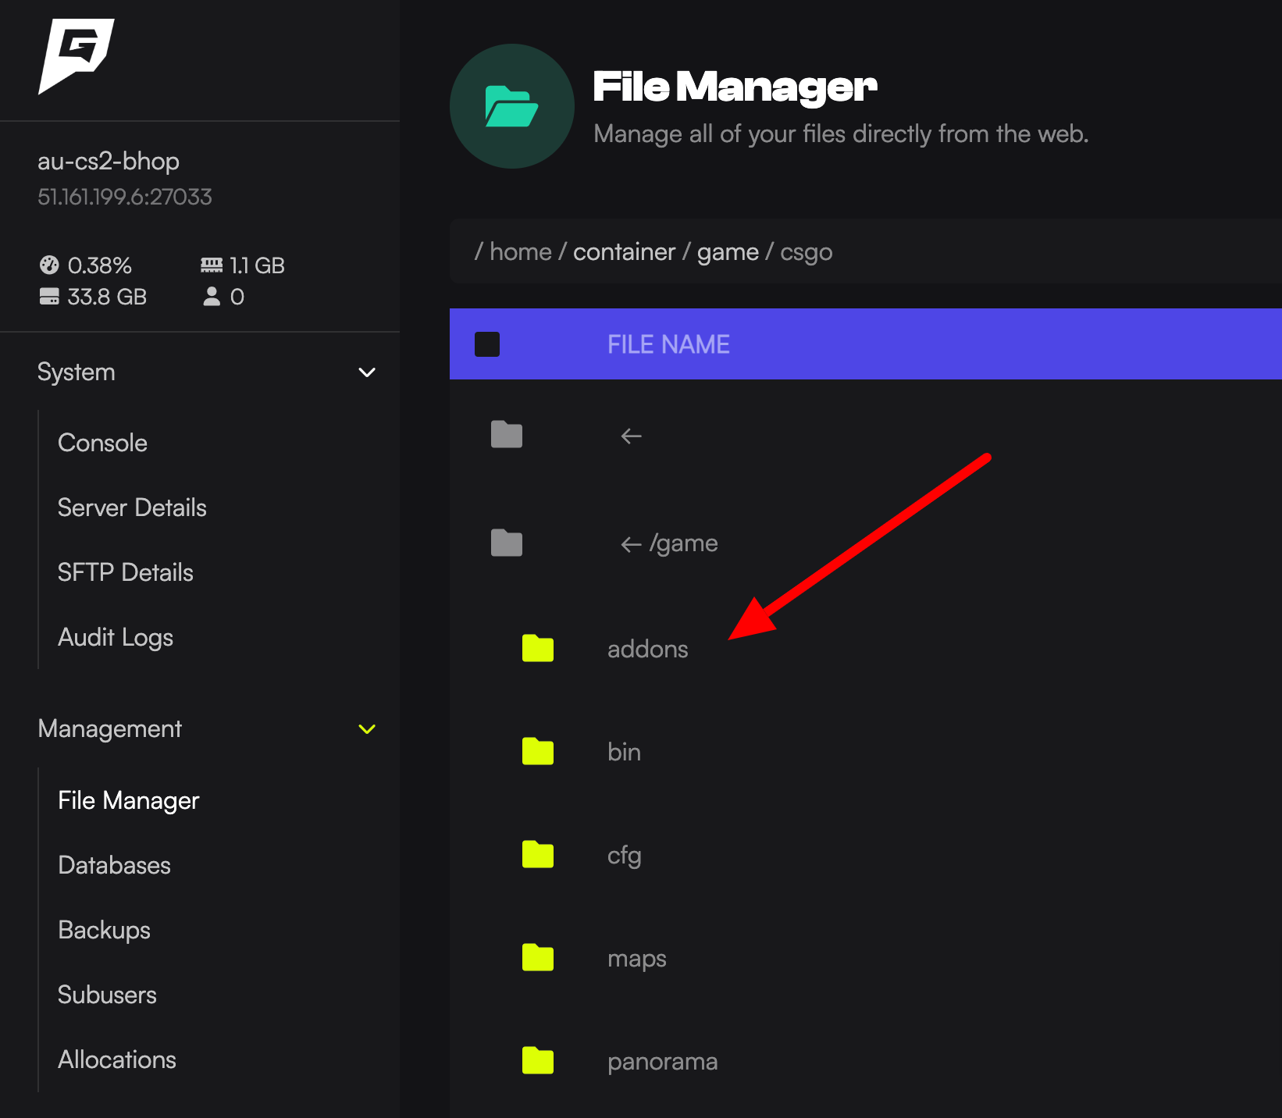Click the G logo in sidebar
Viewport: 1282px width, 1118px height.
tap(76, 55)
